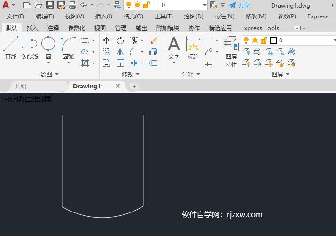Click the Make Current layer icon
336x236 pixels.
click(291, 52)
